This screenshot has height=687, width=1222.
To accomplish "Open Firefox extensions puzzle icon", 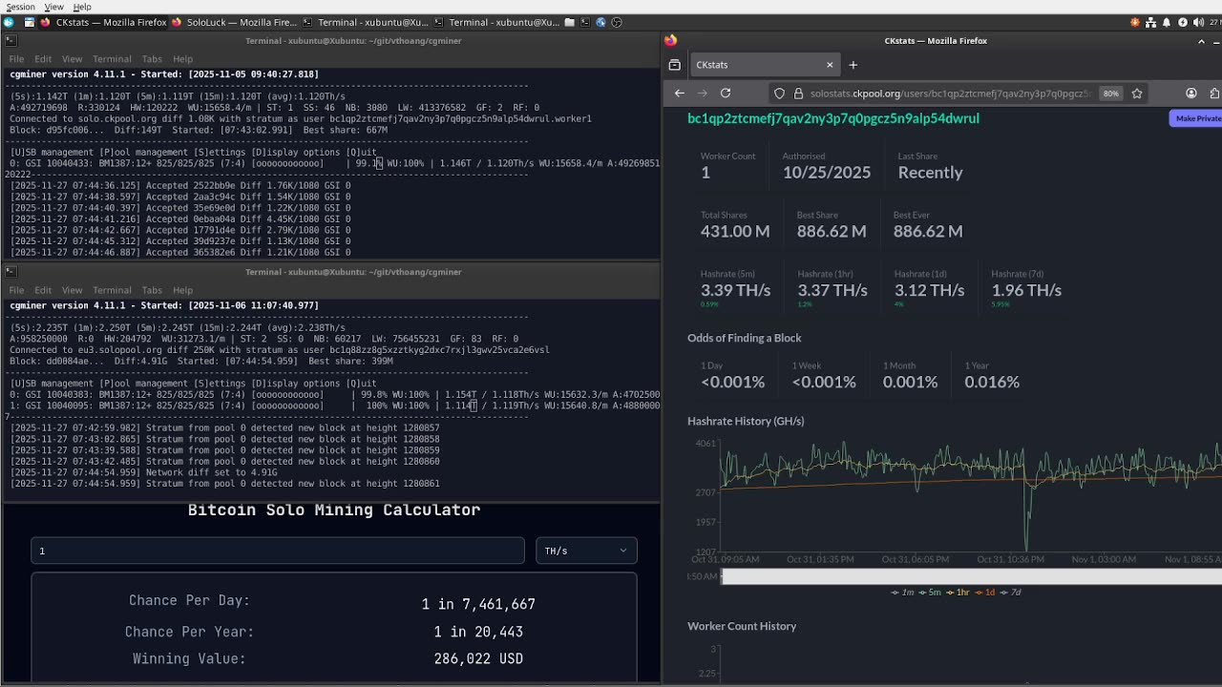I will point(1215,94).
